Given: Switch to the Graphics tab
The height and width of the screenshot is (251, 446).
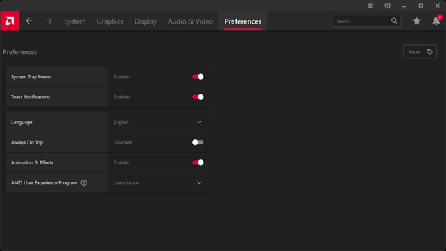Looking at the screenshot, I should [110, 21].
